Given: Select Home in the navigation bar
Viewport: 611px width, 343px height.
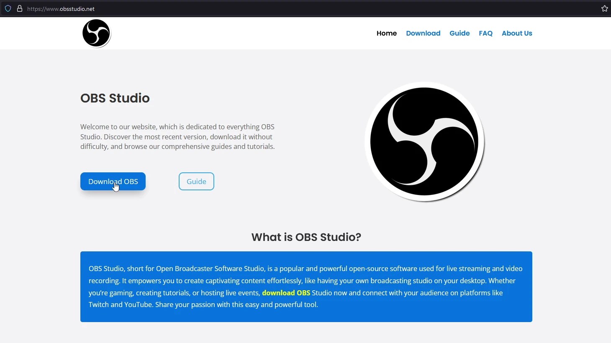Looking at the screenshot, I should tap(386, 33).
